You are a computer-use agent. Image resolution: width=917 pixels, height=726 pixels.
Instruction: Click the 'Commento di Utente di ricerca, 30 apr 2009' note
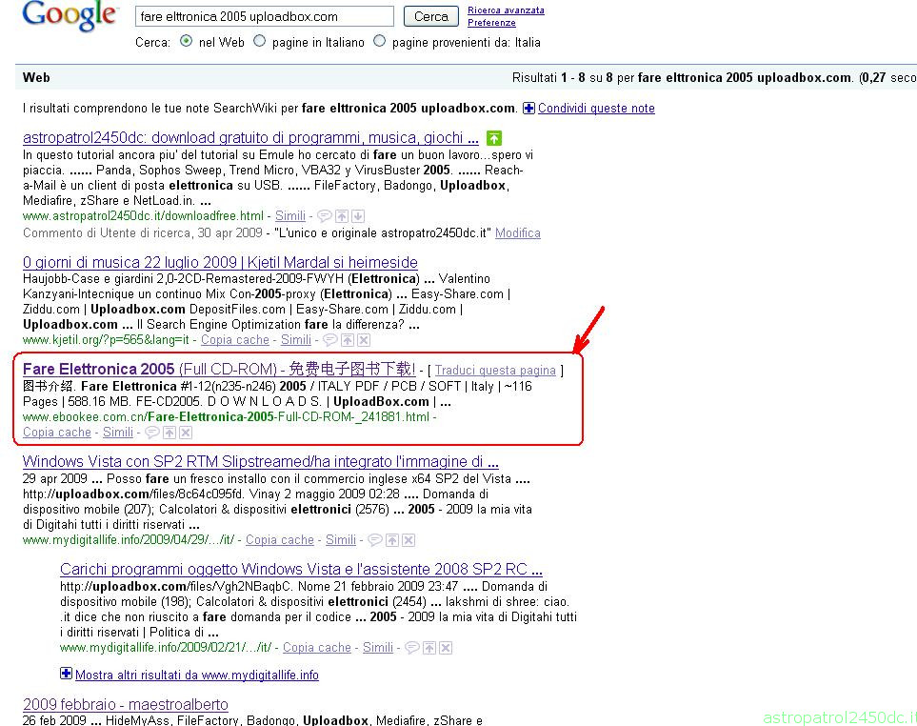[143, 232]
